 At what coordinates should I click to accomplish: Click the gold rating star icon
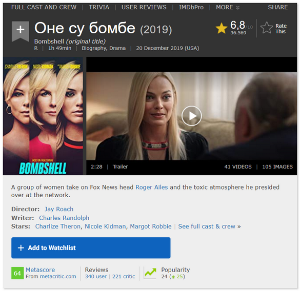pyautogui.click(x=222, y=28)
